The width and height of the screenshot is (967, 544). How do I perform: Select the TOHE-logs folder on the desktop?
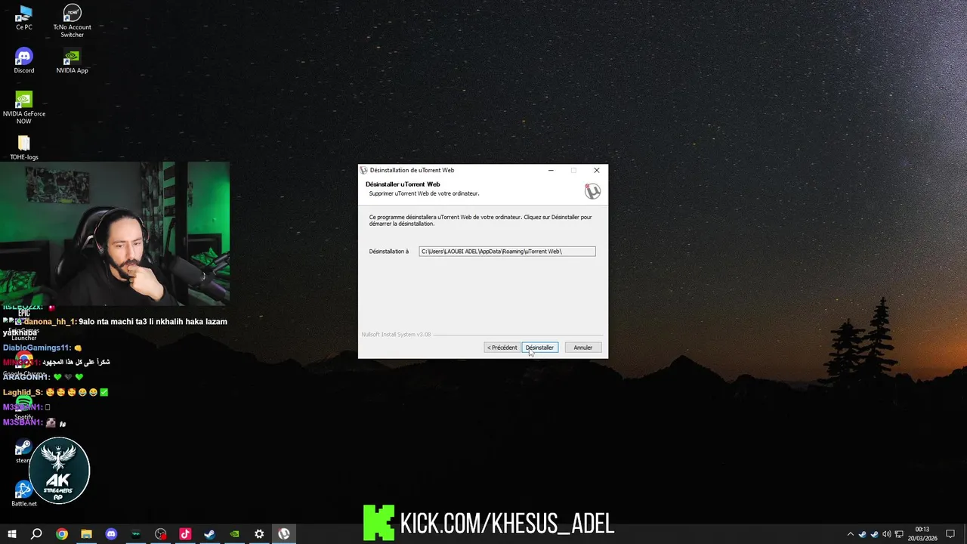24,148
